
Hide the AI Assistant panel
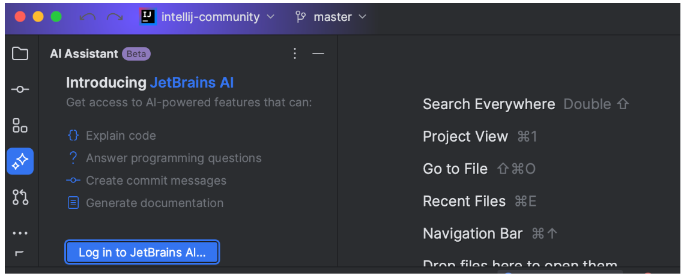click(318, 54)
